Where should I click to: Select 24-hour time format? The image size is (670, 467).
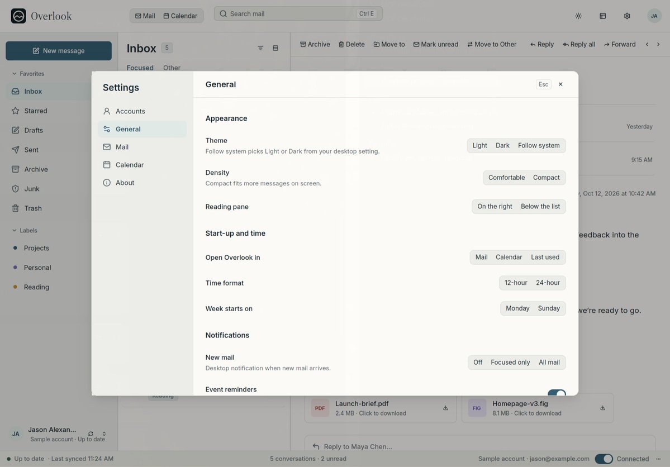(x=548, y=283)
